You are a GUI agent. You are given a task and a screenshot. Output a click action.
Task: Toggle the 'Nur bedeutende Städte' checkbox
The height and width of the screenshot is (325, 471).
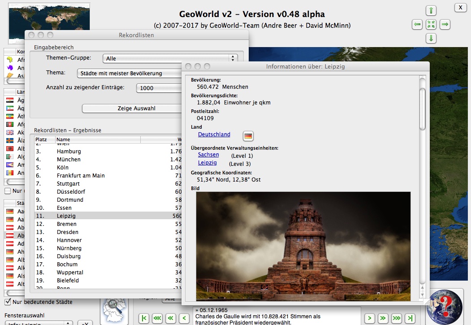8,302
